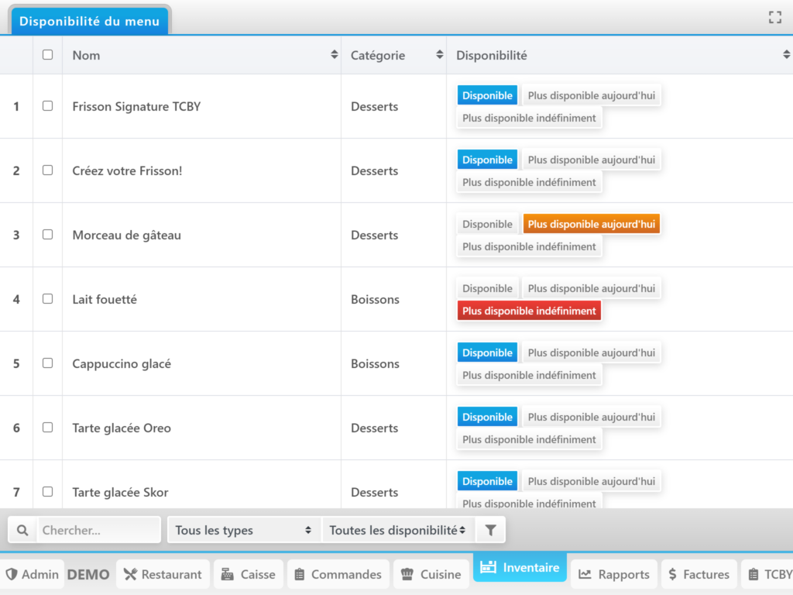
Task: Click red indefinitely unavailable button for Lait fouetté
Action: point(529,311)
